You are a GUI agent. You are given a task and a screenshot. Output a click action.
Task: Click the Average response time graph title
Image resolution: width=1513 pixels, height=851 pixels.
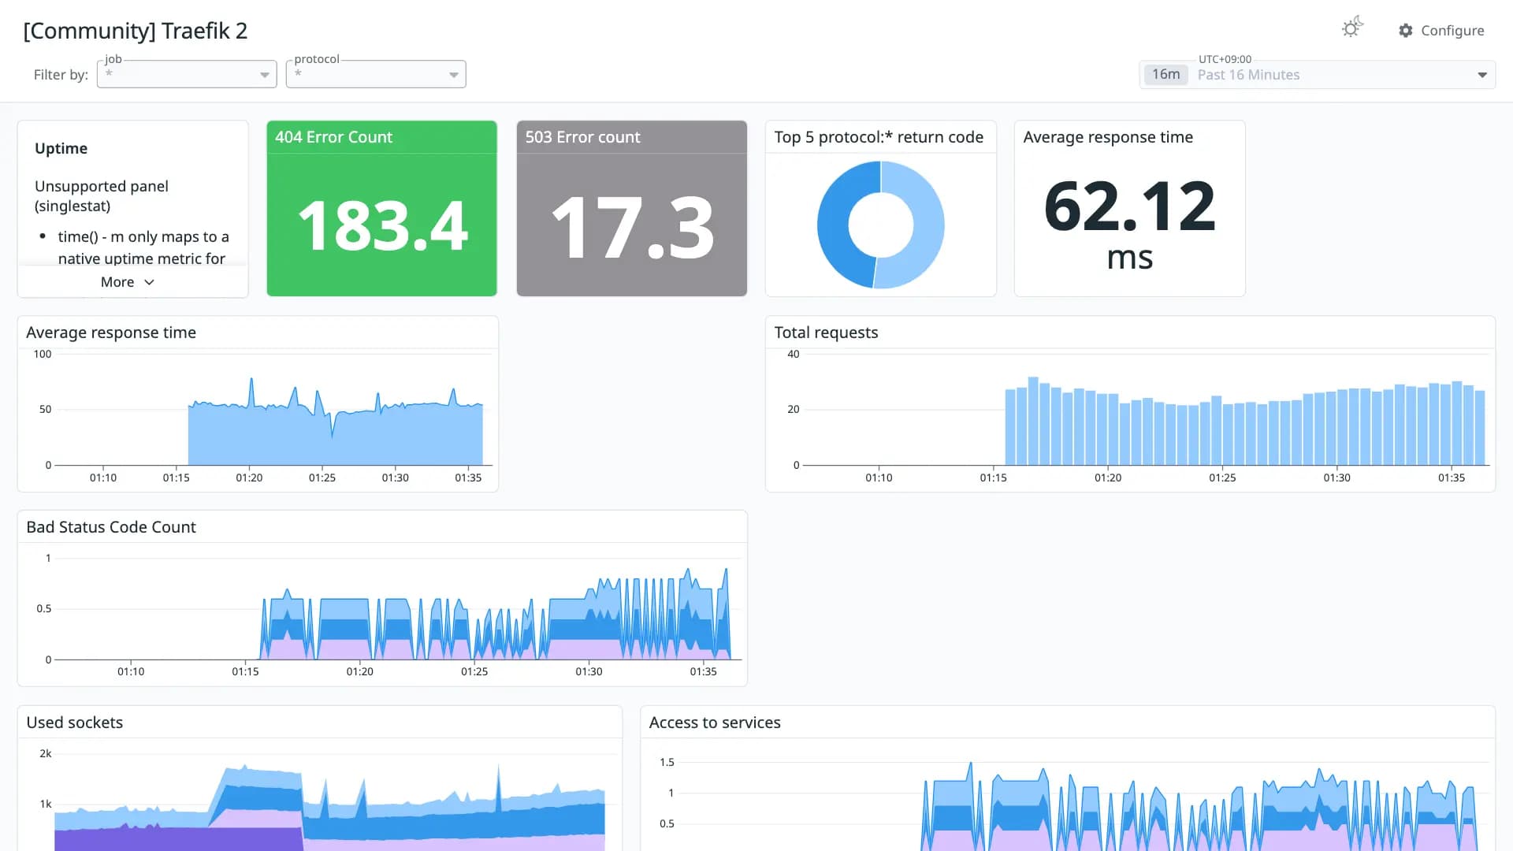(111, 333)
